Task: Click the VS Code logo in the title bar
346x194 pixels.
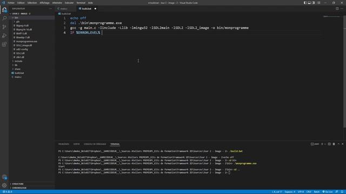Action: pyautogui.click(x=3, y=3)
